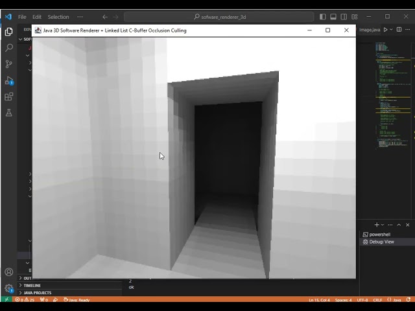Click the sofware_renderer_3d command search box
The width and height of the screenshot is (415, 311).
[219, 17]
